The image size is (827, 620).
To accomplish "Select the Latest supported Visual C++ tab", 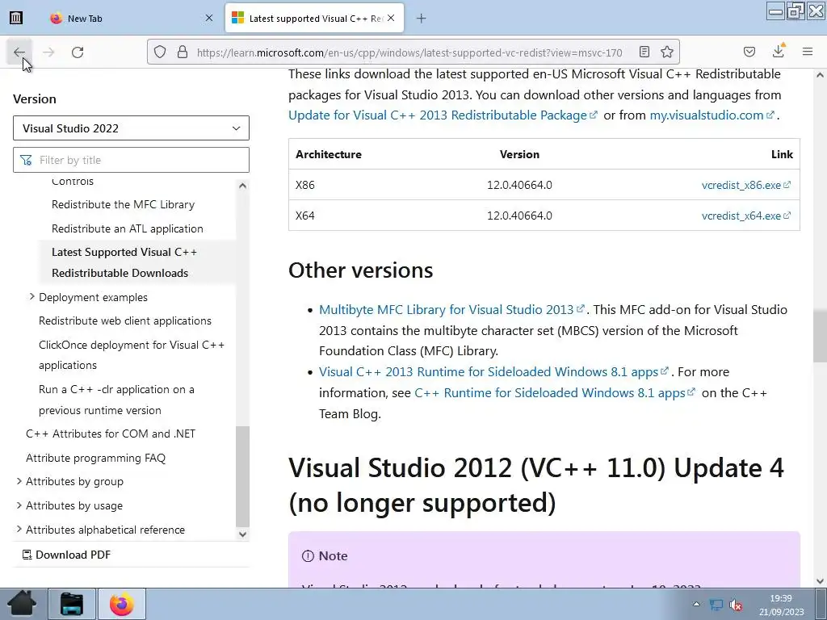I will click(315, 18).
